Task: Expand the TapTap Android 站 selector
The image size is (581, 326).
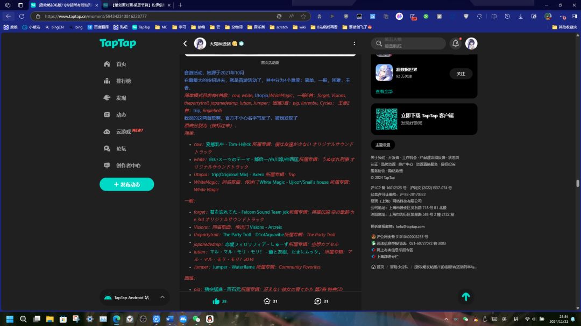Action: click(134, 298)
